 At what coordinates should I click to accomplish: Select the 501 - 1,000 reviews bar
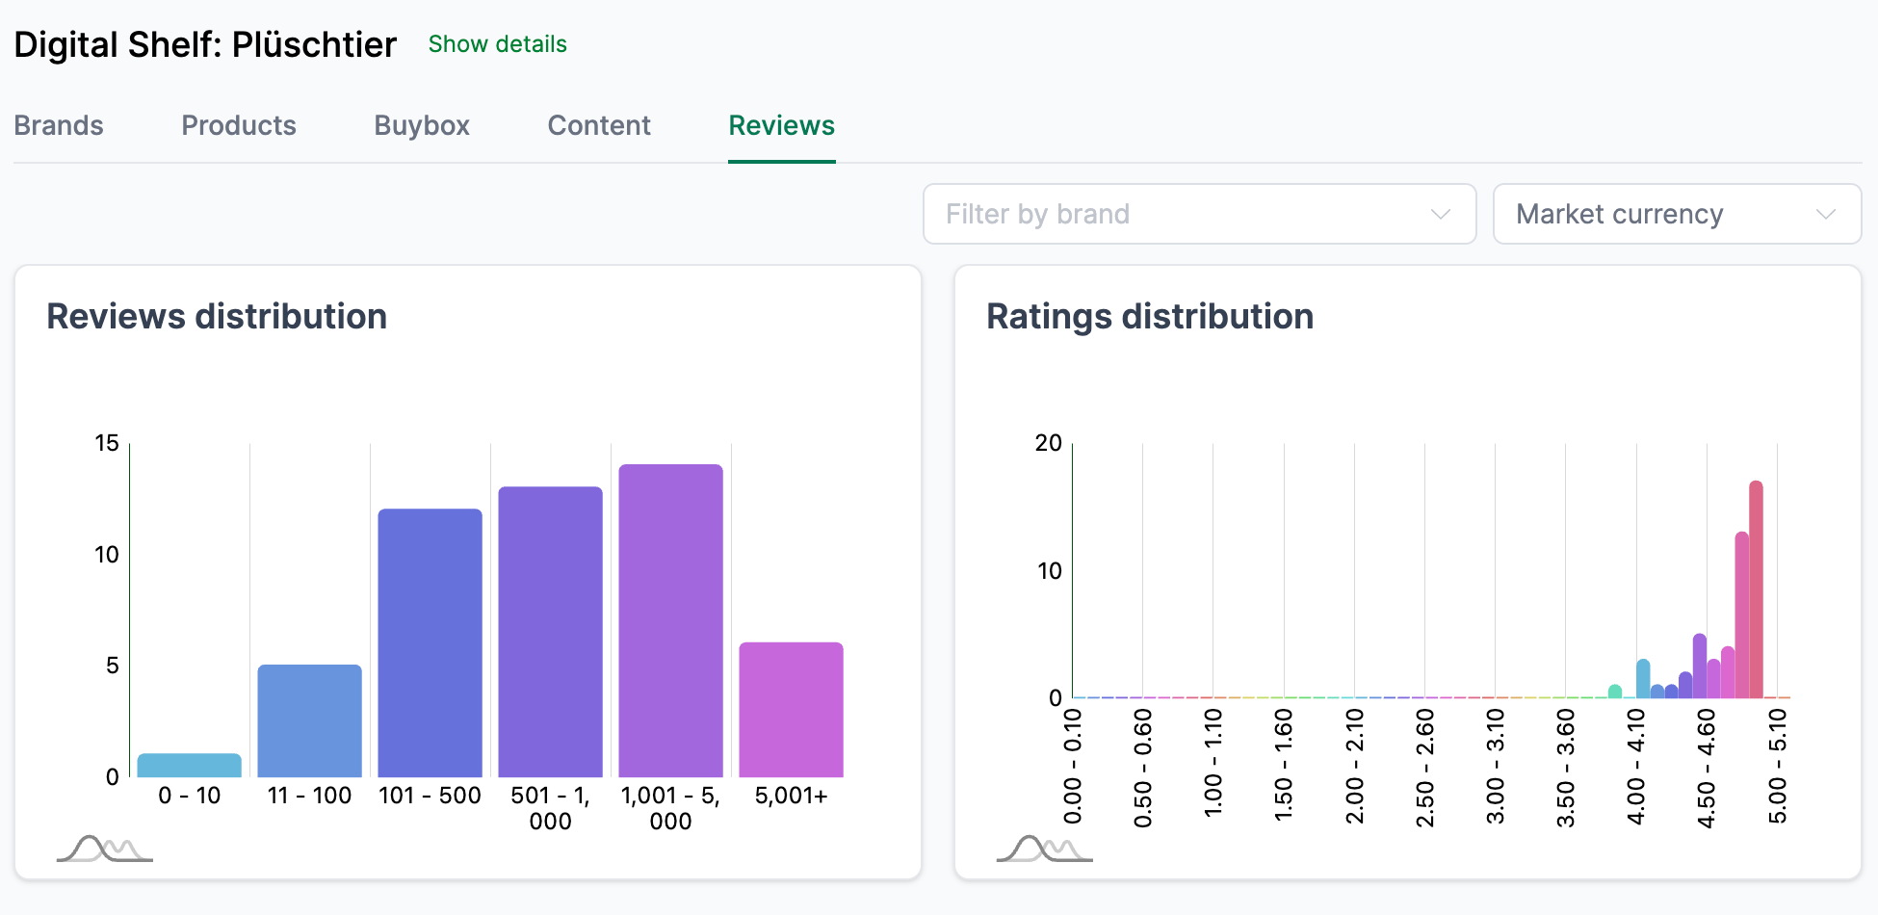pyautogui.click(x=550, y=632)
